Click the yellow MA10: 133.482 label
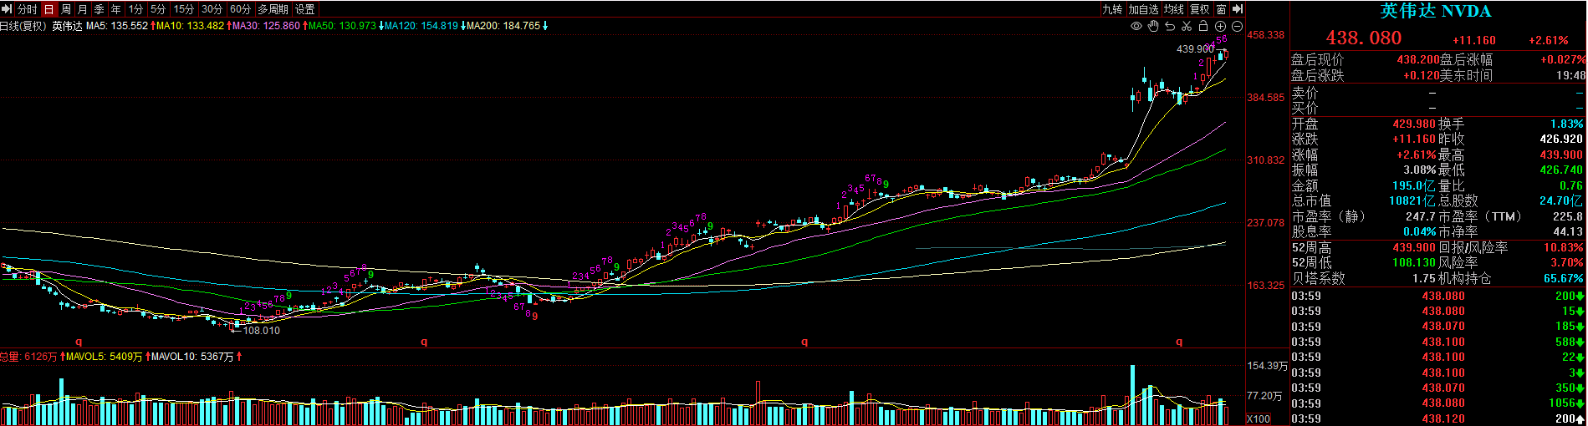 pyautogui.click(x=191, y=26)
